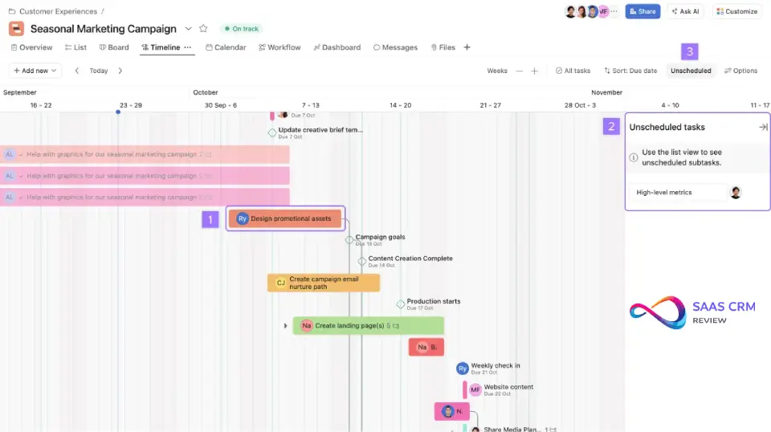Toggle the Unscheduled tasks button
Image resolution: width=771 pixels, height=432 pixels.
click(691, 71)
